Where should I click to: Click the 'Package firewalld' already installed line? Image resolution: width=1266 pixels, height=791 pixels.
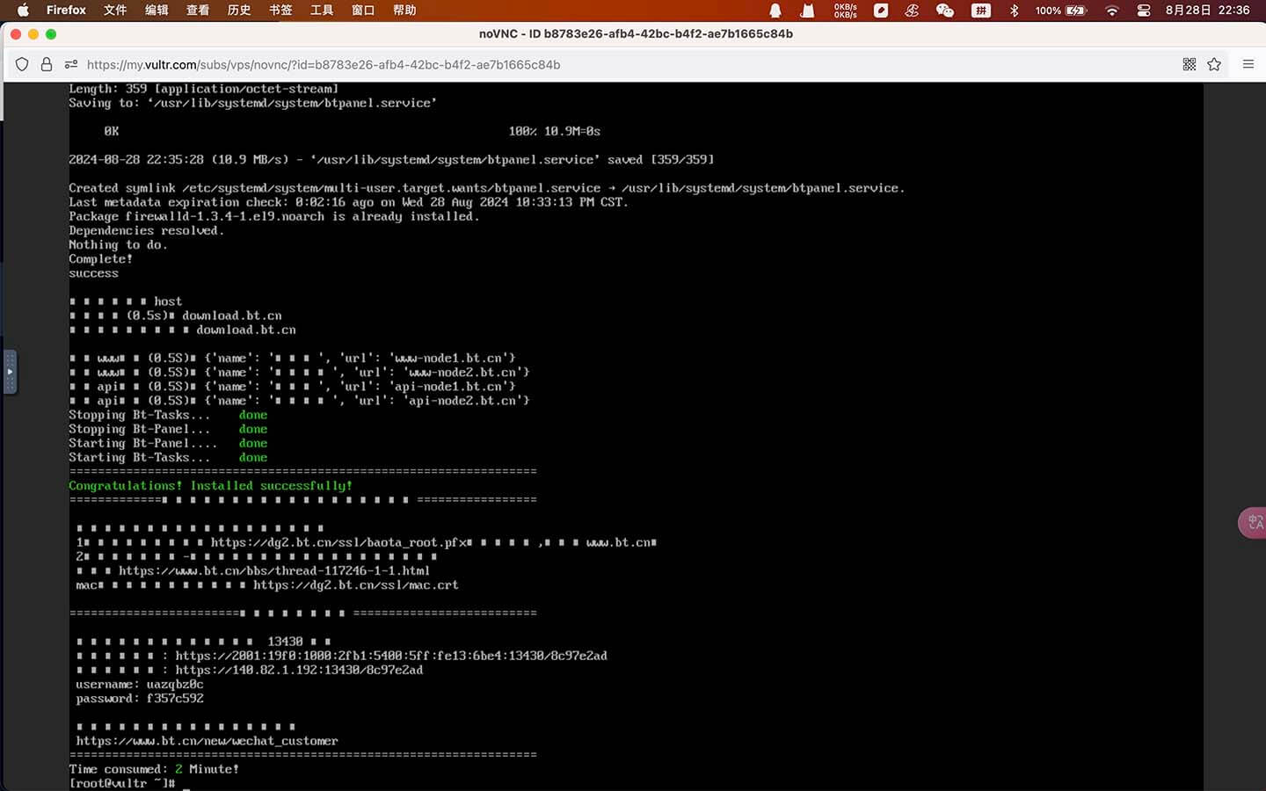click(x=274, y=216)
